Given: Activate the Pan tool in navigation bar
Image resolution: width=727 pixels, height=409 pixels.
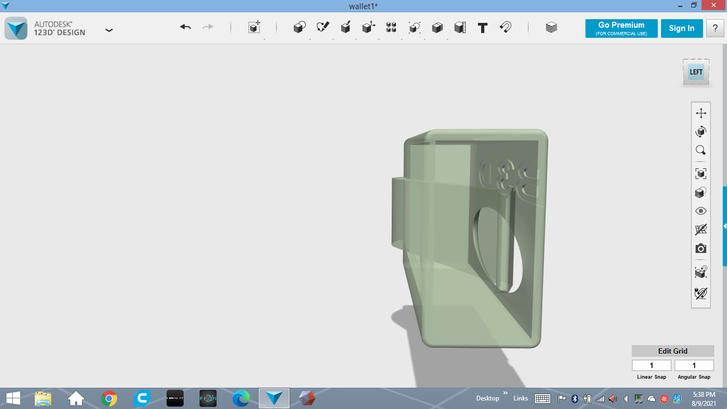Looking at the screenshot, I should [x=701, y=113].
